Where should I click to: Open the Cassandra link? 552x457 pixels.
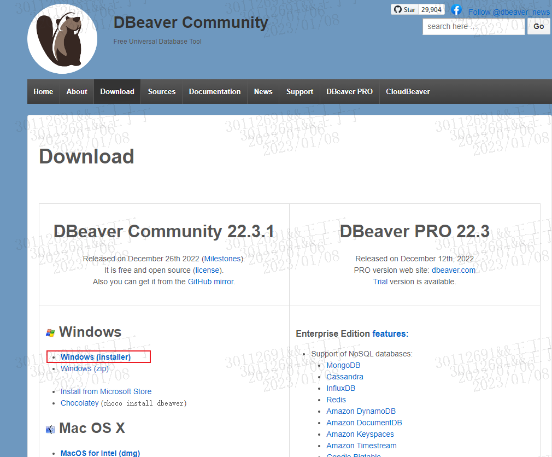point(345,377)
